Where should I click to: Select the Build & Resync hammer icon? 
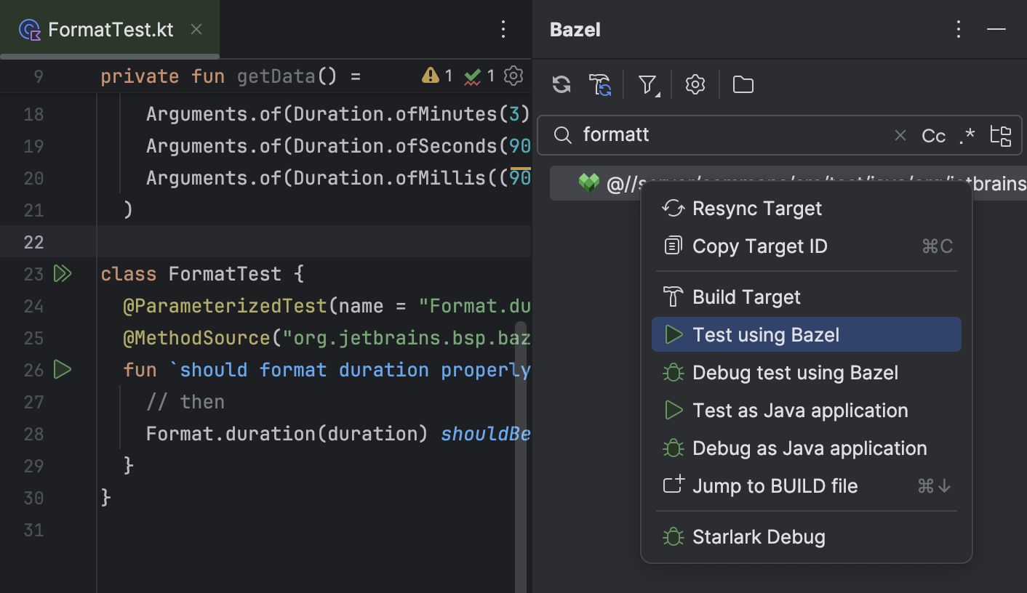pos(600,84)
